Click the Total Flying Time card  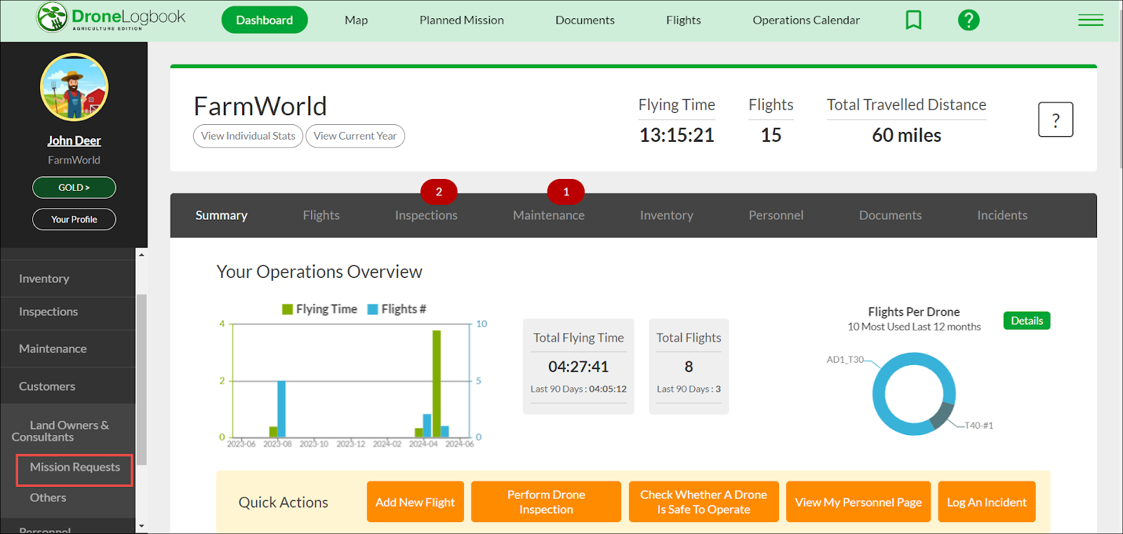point(578,366)
